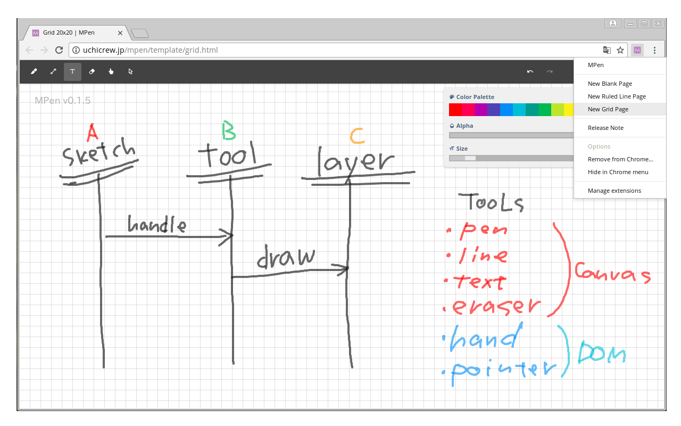Undo the last stroke

pyautogui.click(x=530, y=71)
